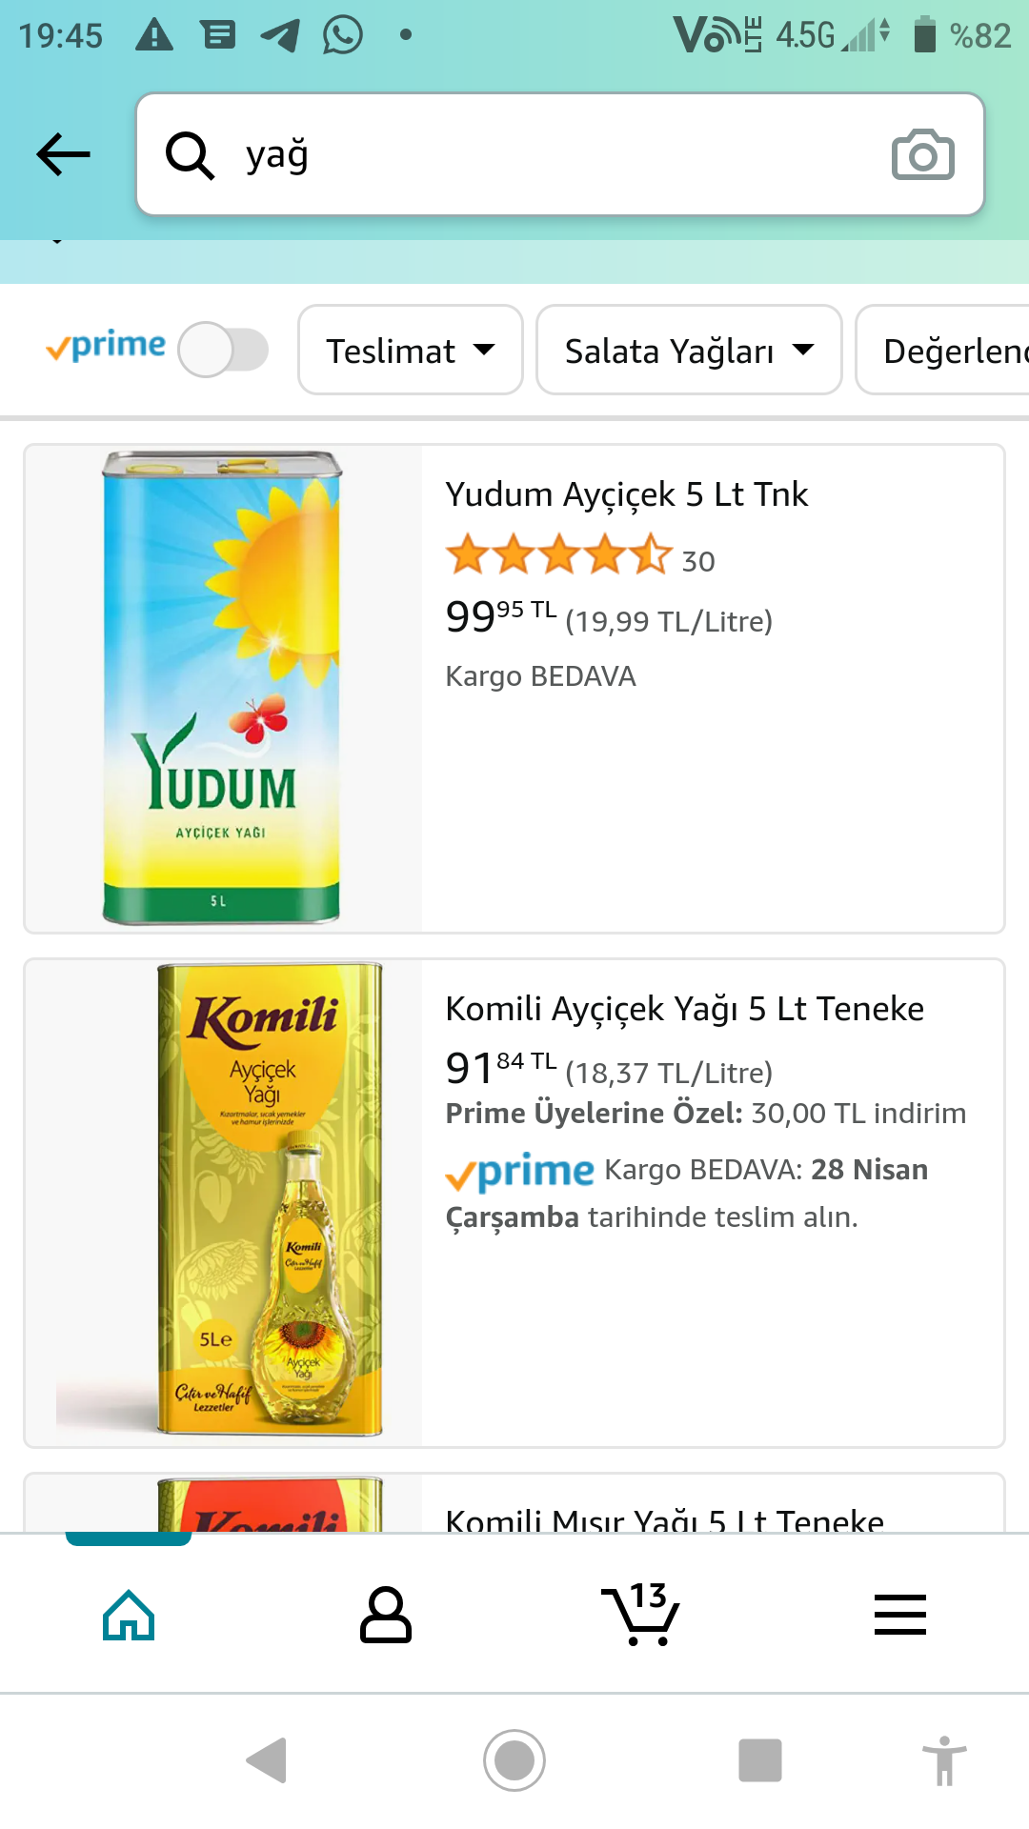Tap the Android home circle button

tap(514, 1760)
